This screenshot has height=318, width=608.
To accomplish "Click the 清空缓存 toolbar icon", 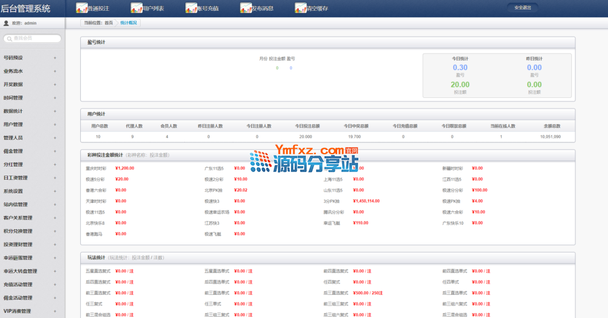I will (x=300, y=8).
